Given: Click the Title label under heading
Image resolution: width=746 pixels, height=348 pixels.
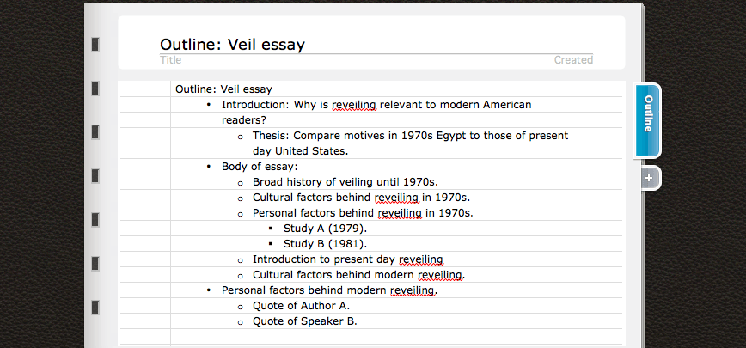Looking at the screenshot, I should point(171,60).
